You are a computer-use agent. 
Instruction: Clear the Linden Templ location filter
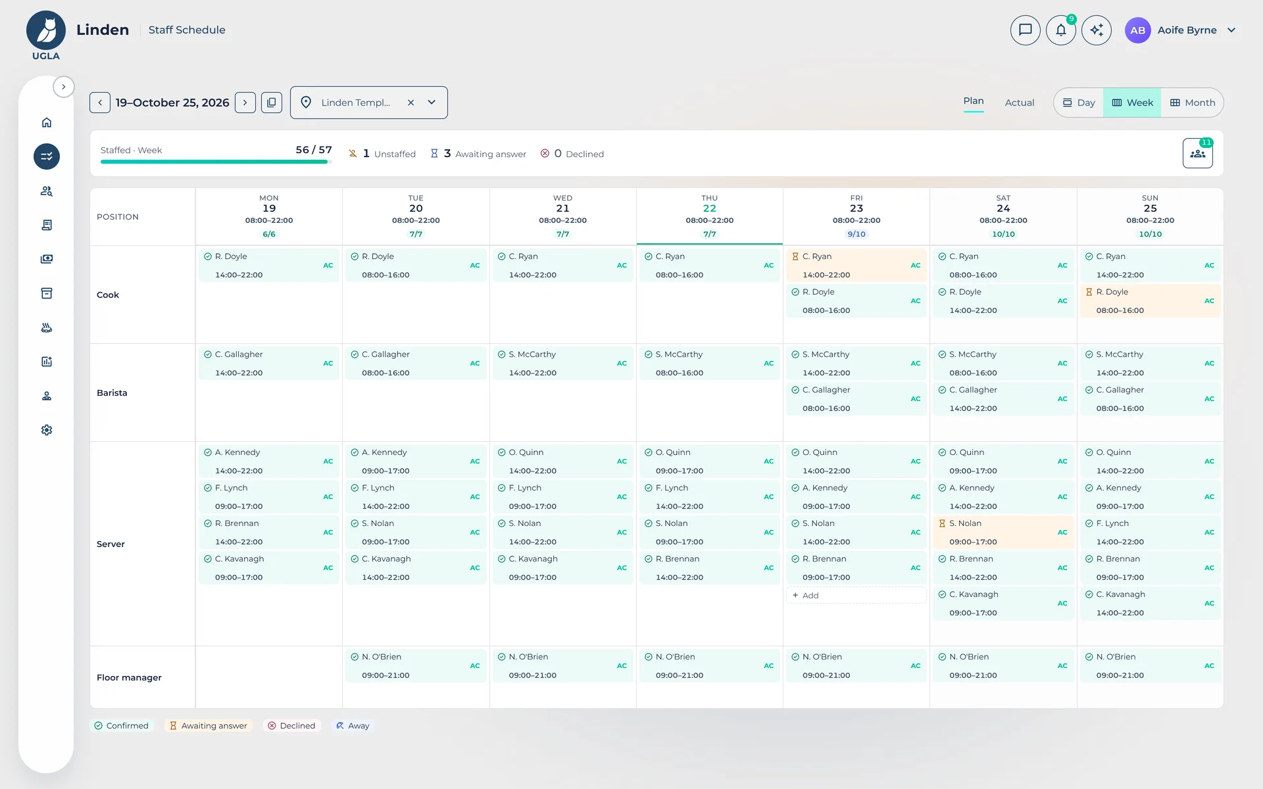click(x=410, y=103)
